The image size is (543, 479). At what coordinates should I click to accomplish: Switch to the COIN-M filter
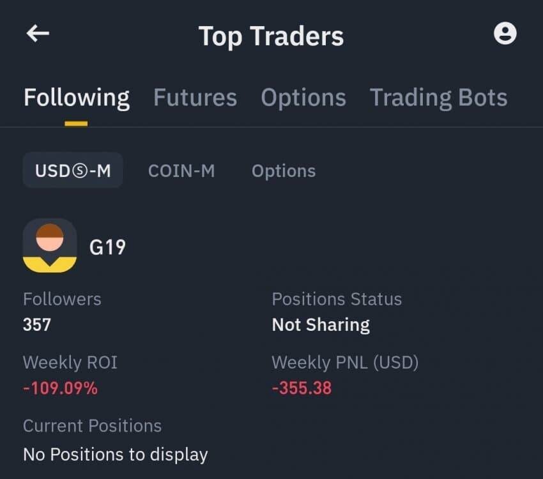pyautogui.click(x=181, y=171)
